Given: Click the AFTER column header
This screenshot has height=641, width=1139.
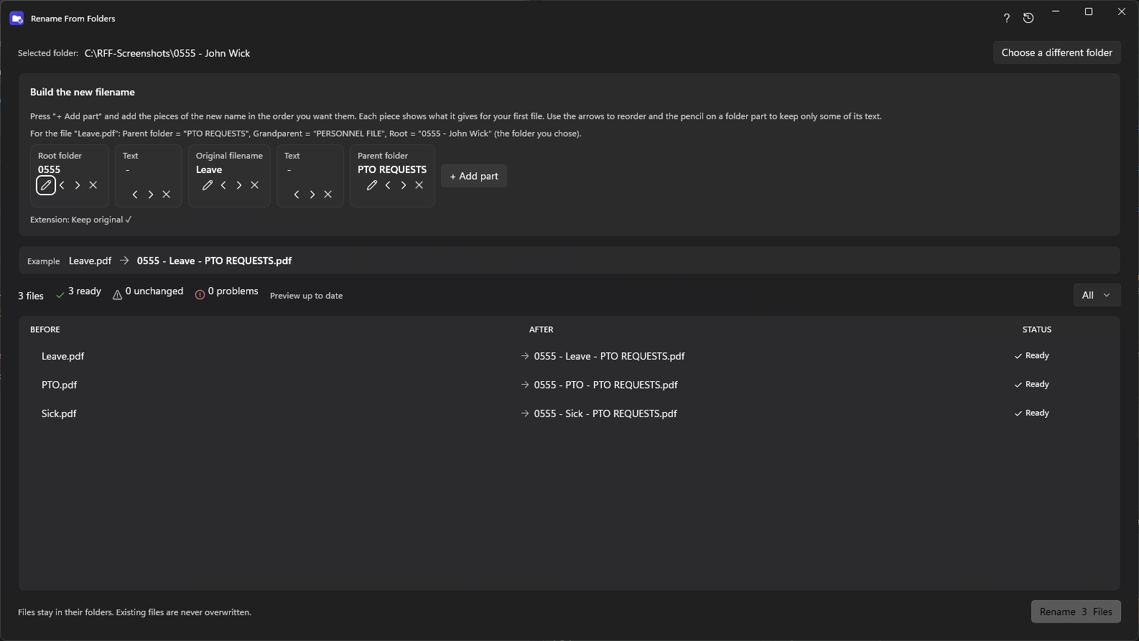Looking at the screenshot, I should (541, 329).
